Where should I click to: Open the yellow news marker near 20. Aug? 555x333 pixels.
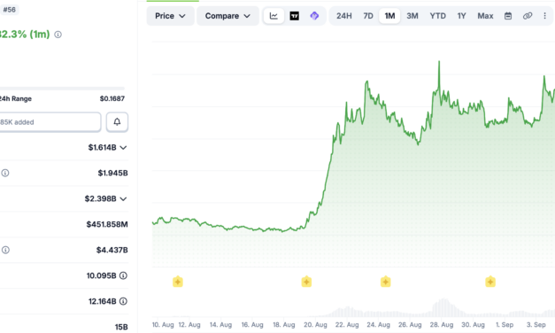(x=306, y=282)
